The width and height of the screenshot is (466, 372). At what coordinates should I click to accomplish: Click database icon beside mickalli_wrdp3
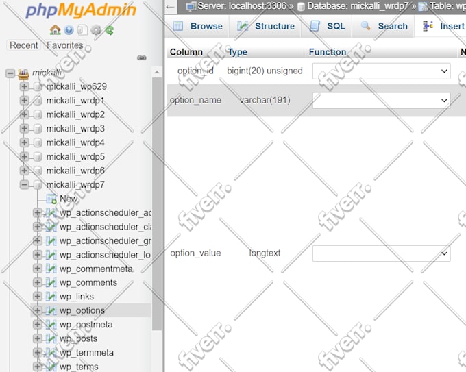point(38,129)
